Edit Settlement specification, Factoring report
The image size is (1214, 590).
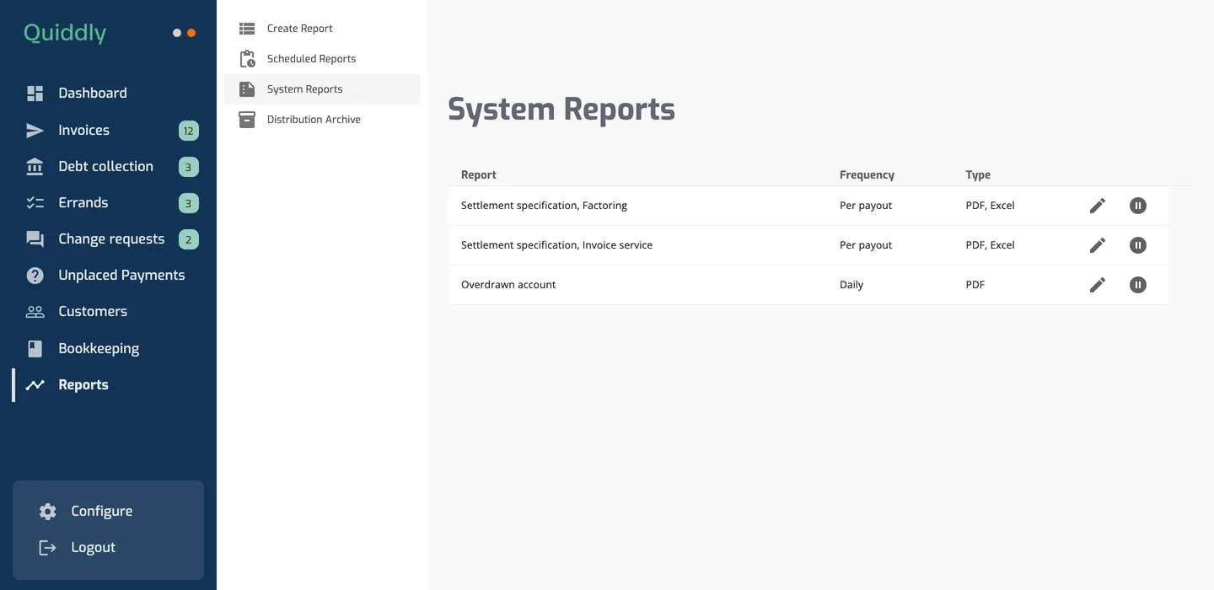pos(1098,206)
